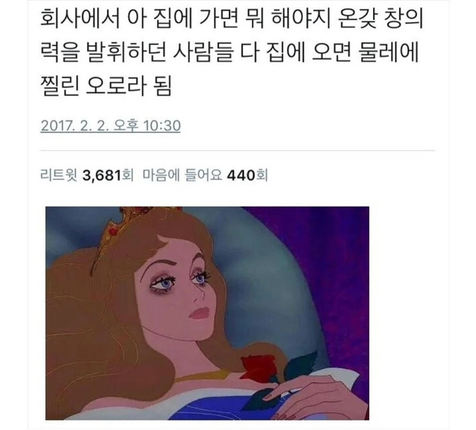476x430 pixels.
Task: Click the 리트윗 label text
Action: [59, 176]
